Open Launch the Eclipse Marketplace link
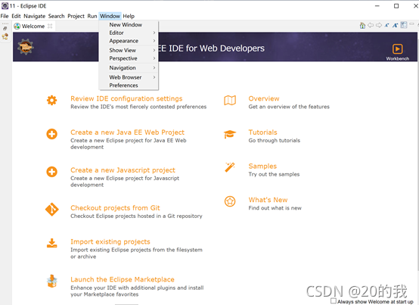 pyautogui.click(x=123, y=279)
